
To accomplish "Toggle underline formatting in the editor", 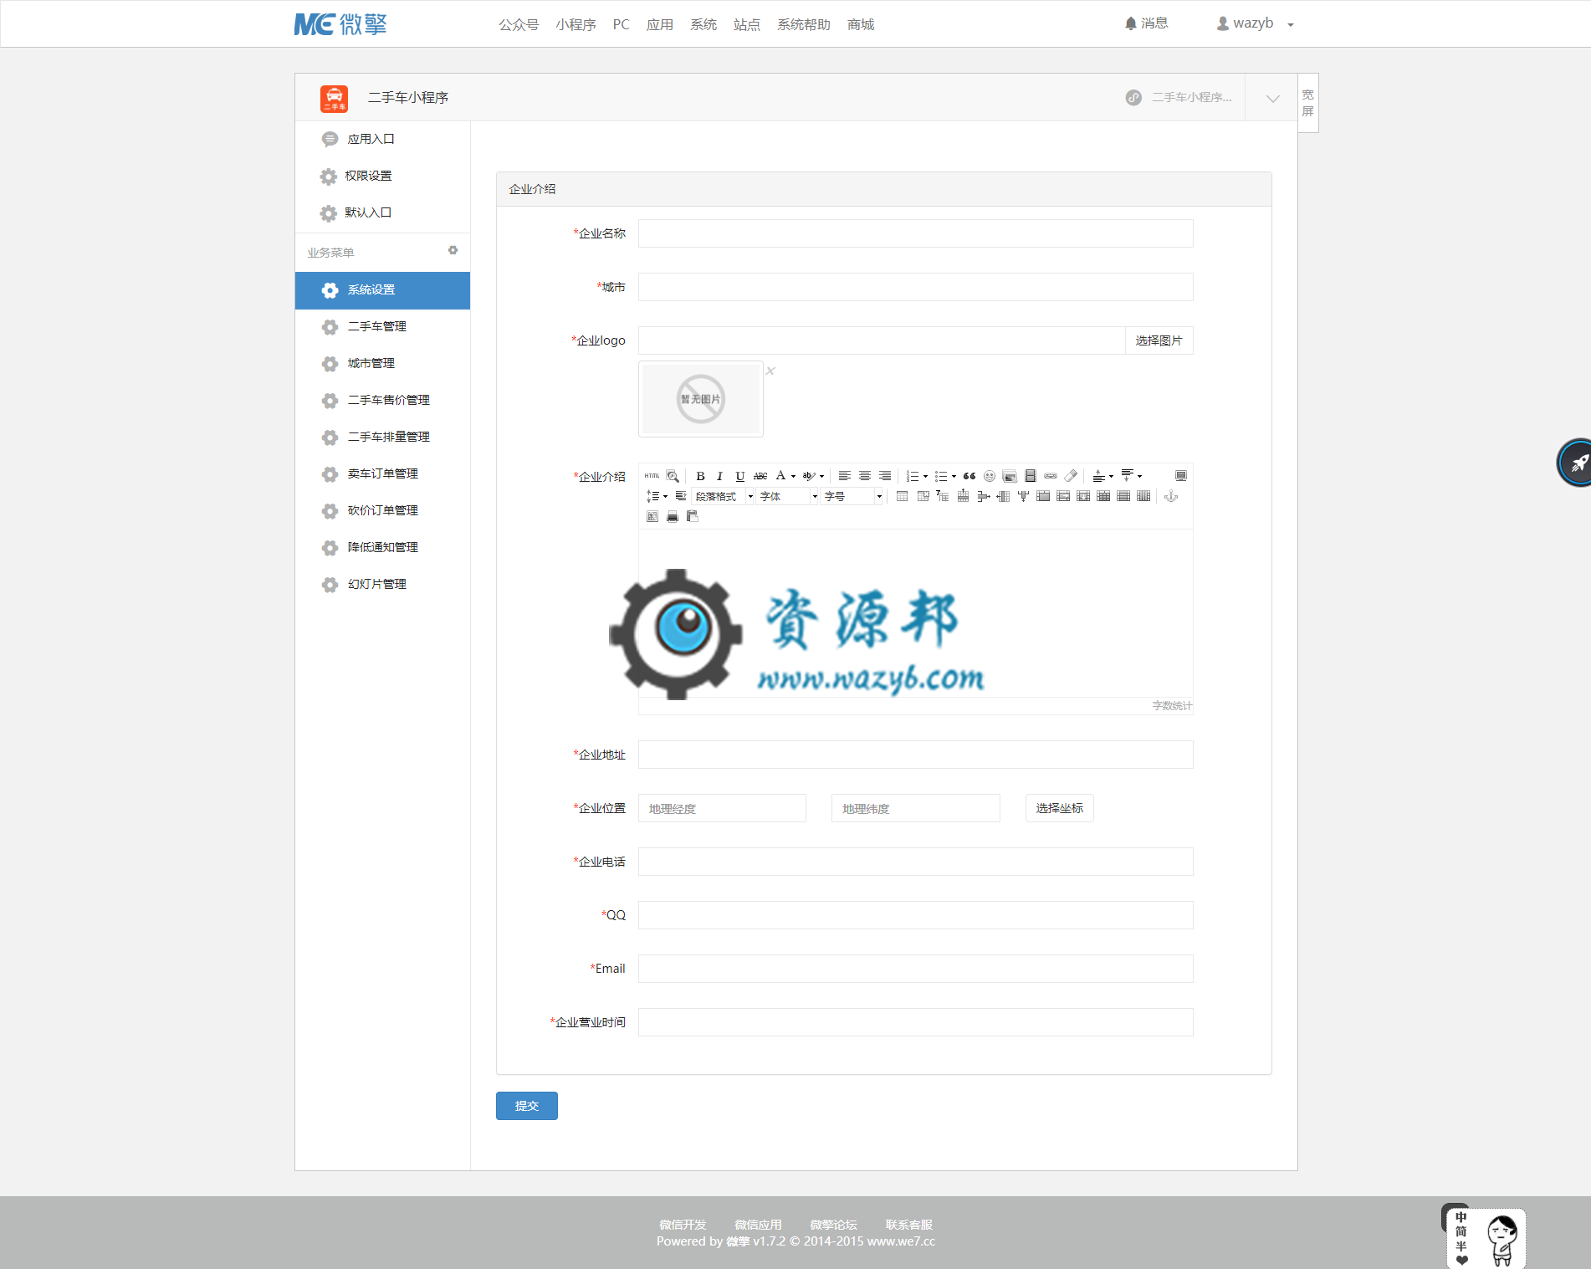I will [739, 476].
